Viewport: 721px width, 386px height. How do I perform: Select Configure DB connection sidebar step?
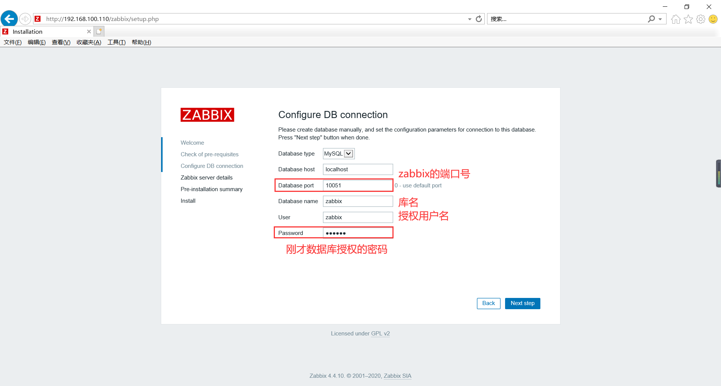click(x=212, y=166)
